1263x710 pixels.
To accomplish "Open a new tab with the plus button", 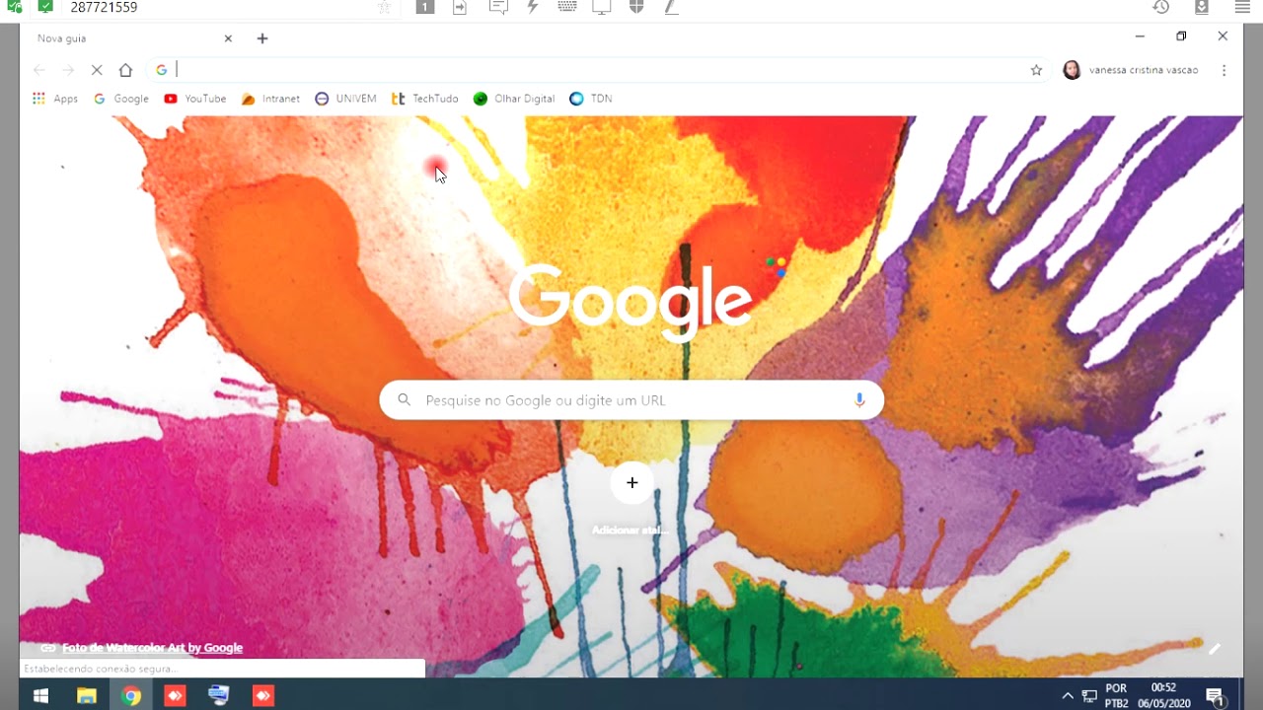I will point(262,38).
